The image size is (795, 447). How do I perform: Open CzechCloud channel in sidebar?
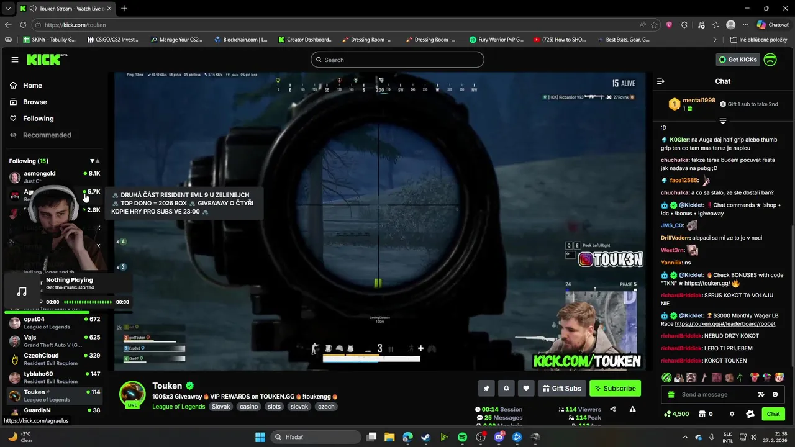(x=55, y=359)
